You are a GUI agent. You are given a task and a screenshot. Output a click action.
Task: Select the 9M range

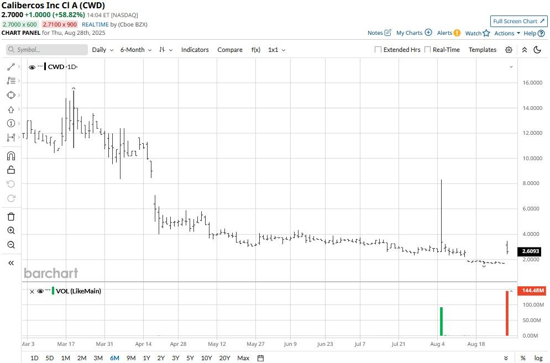tap(131, 358)
